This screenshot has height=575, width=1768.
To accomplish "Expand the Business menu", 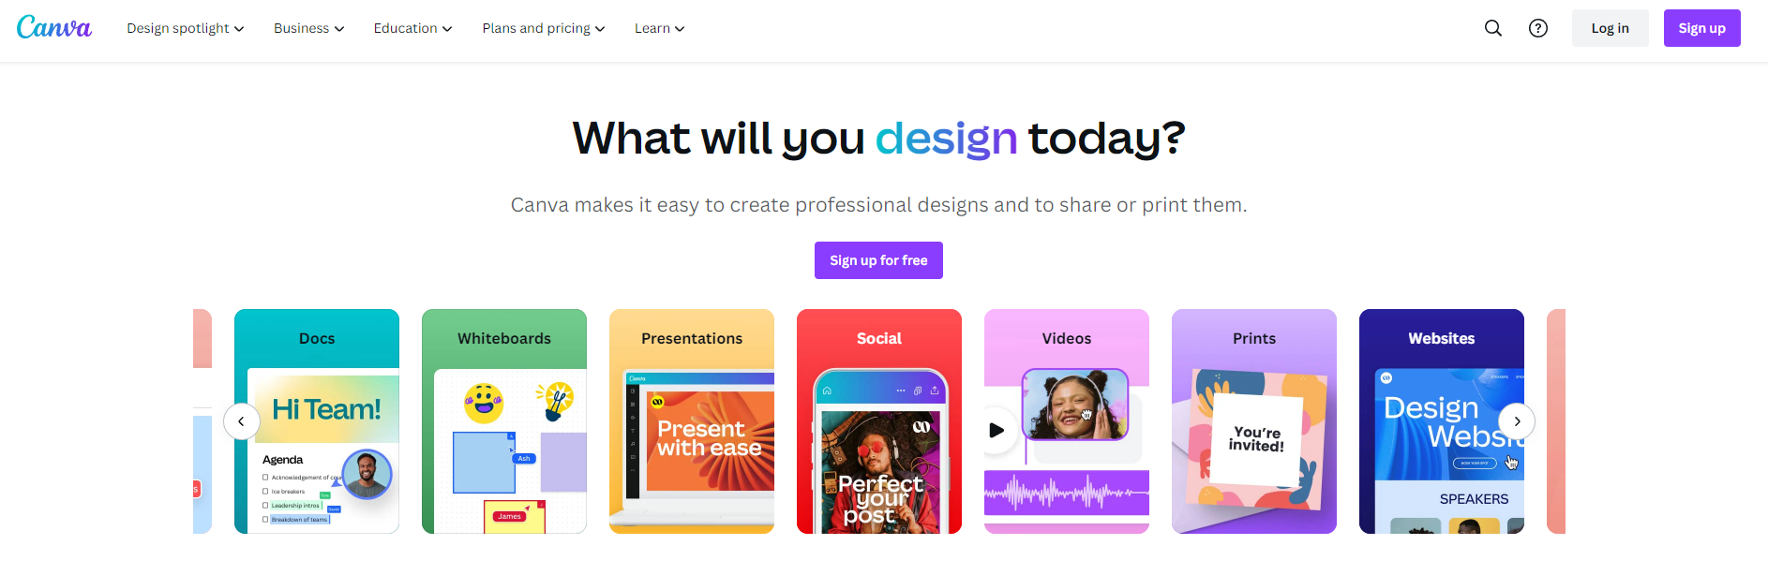I will coord(308,28).
